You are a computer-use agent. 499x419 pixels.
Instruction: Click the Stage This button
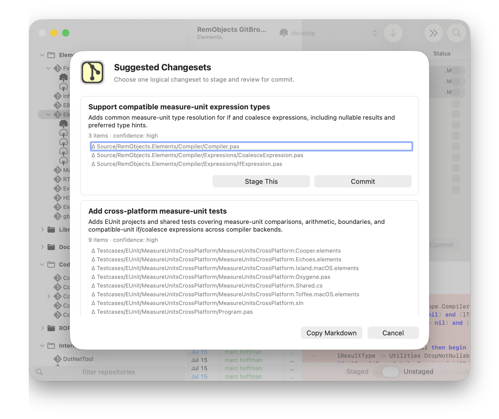(x=261, y=182)
